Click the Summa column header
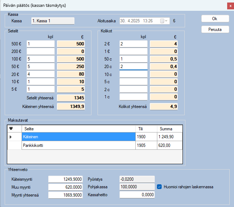The width and height of the screenshot is (234, 207). coord(170,129)
